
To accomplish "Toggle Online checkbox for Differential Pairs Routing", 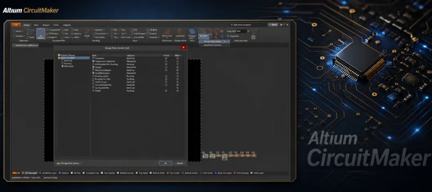I will pos(166,64).
